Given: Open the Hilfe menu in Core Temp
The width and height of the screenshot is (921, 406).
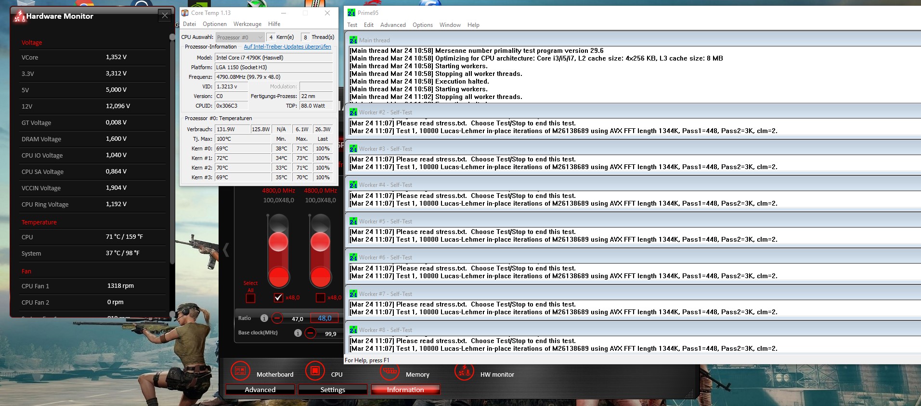Looking at the screenshot, I should tap(274, 24).
